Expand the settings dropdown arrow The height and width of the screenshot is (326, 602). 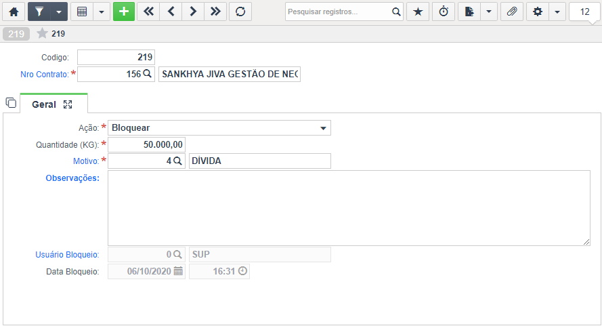coord(557,12)
